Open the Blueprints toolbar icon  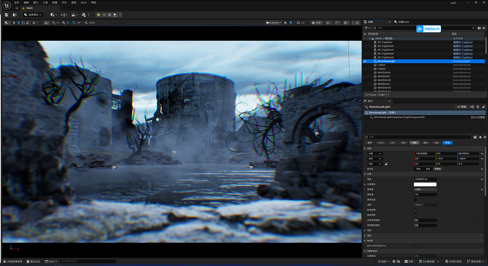tap(64, 15)
